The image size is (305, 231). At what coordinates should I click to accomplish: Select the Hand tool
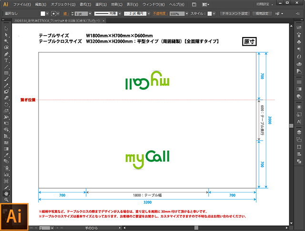tap(6, 193)
